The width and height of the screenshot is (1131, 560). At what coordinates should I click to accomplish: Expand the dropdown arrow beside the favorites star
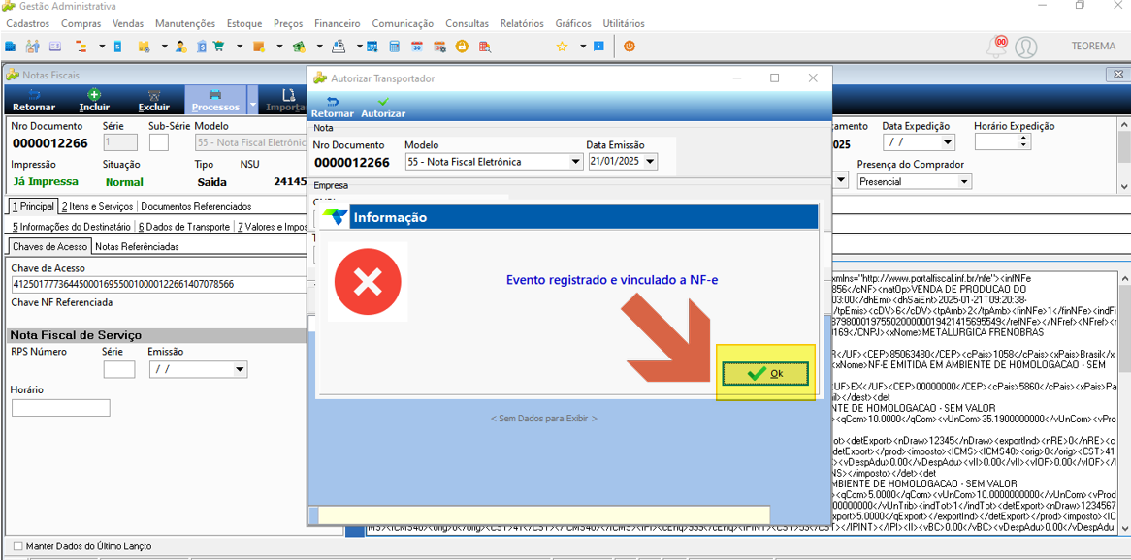click(583, 47)
